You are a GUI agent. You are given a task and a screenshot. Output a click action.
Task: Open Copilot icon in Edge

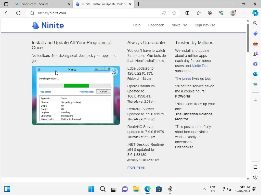(x=255, y=13)
